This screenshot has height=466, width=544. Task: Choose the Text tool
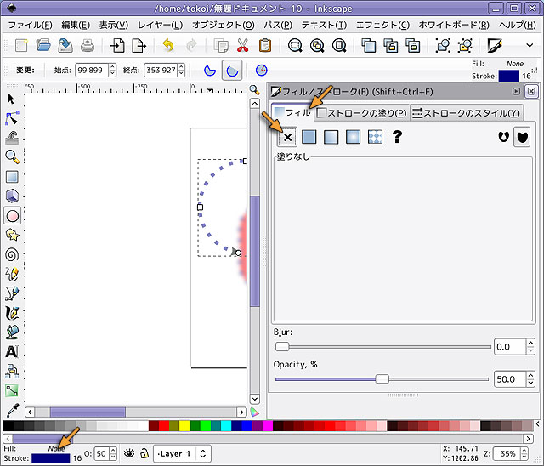coord(12,351)
